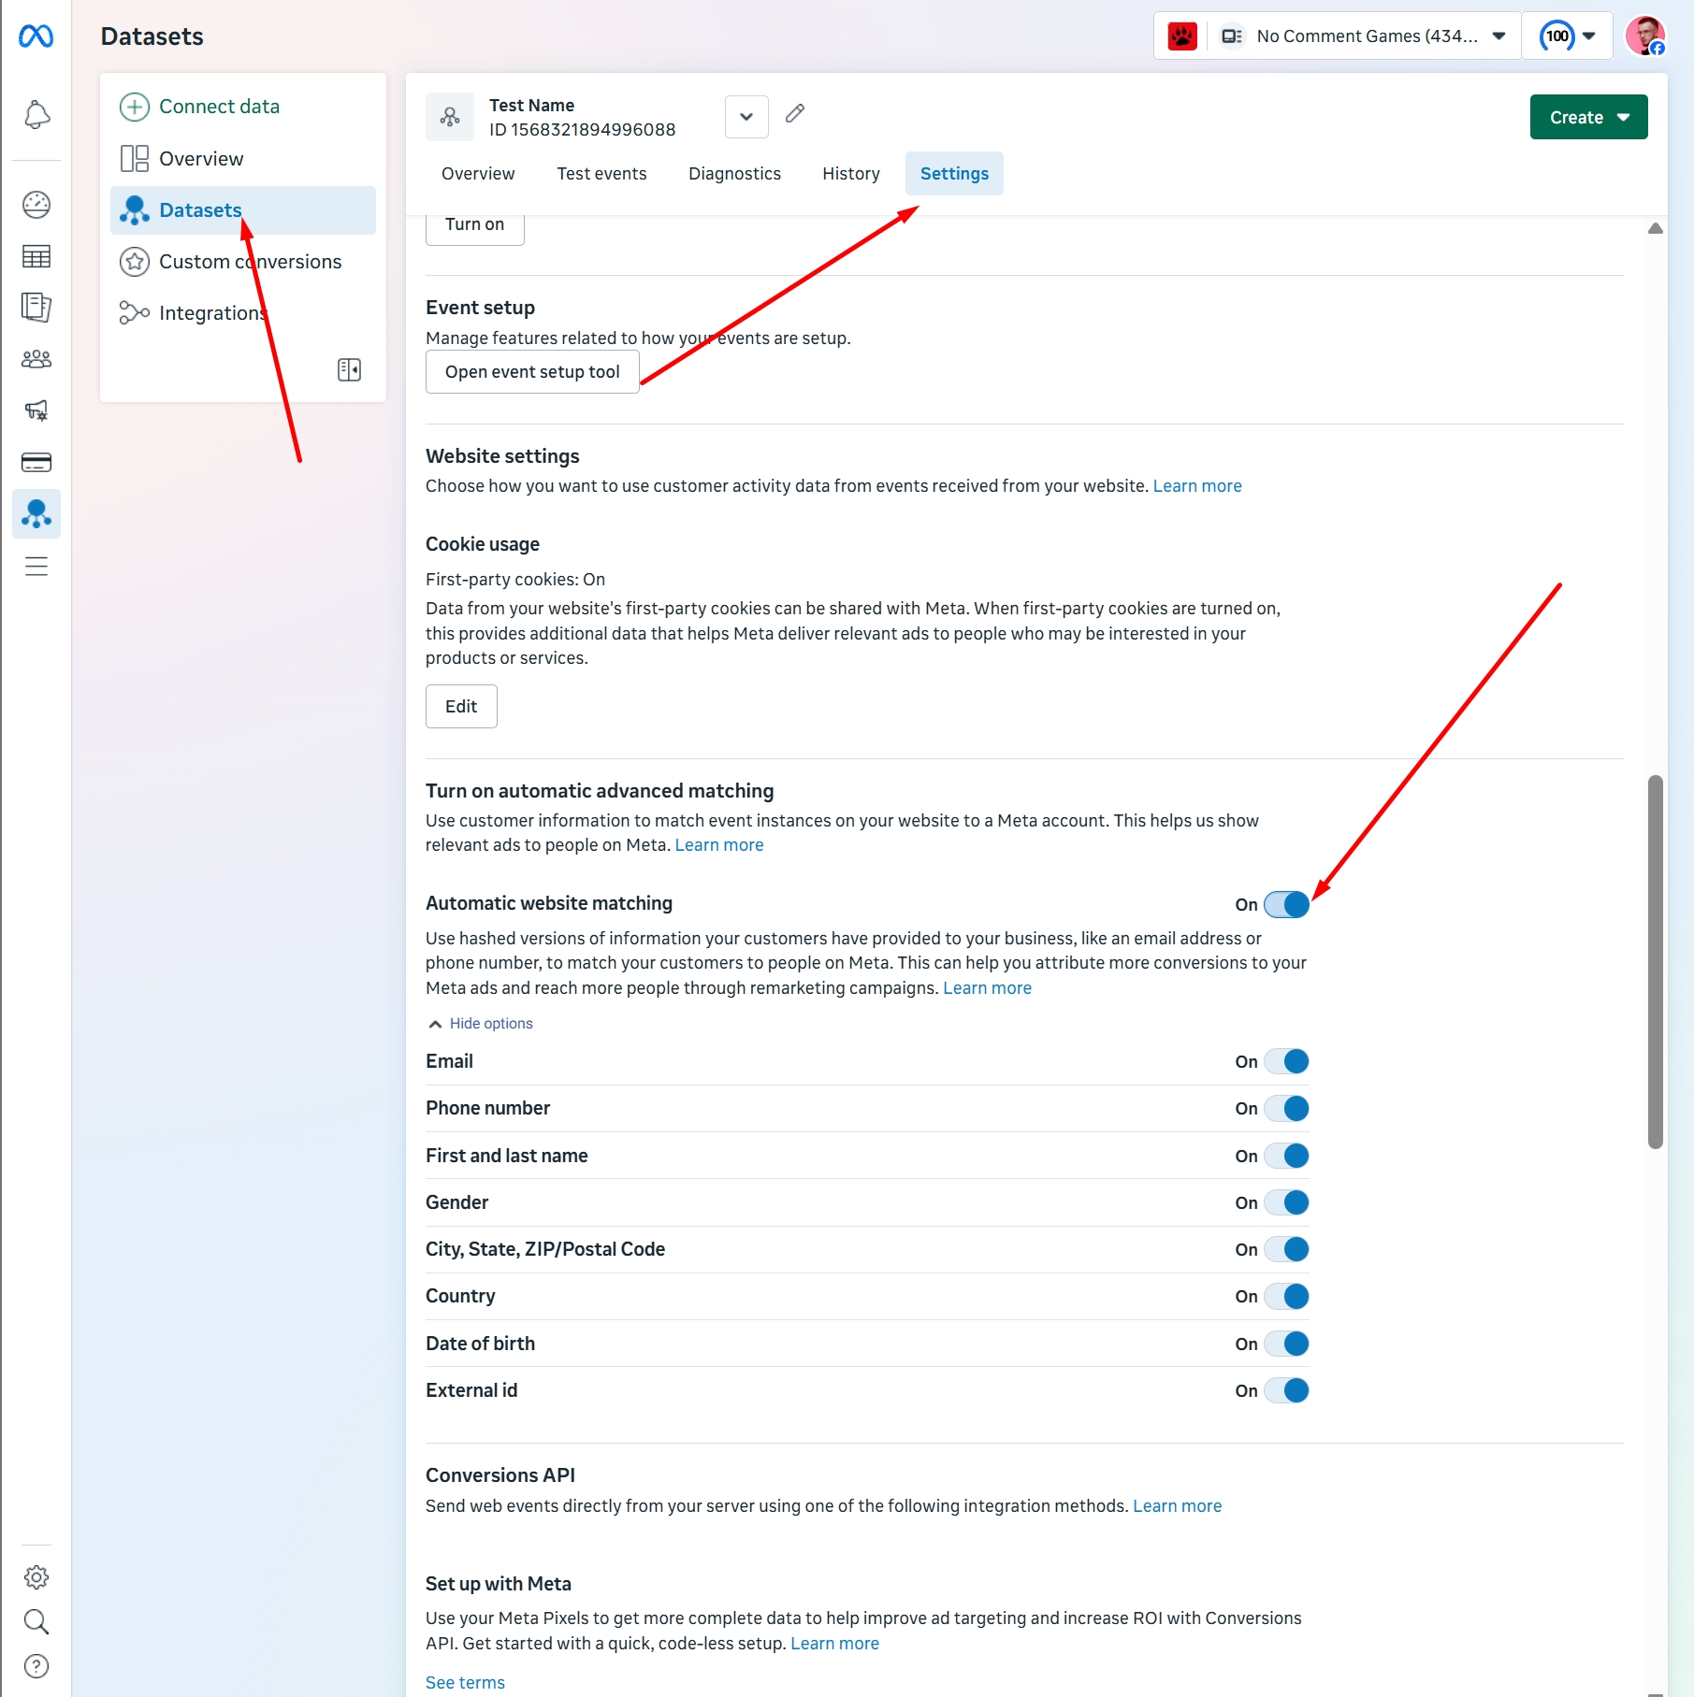The image size is (1694, 1697).
Task: Click the See terms link
Action: 465,1683
